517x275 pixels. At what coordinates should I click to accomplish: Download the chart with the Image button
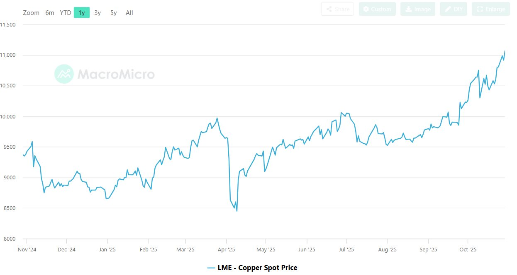coord(417,9)
